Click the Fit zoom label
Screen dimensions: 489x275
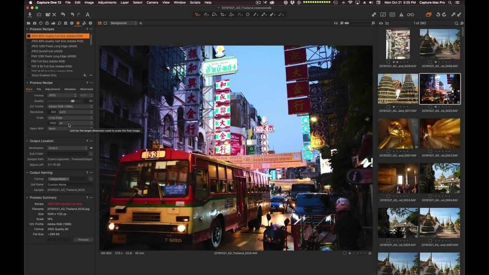[x=336, y=23]
